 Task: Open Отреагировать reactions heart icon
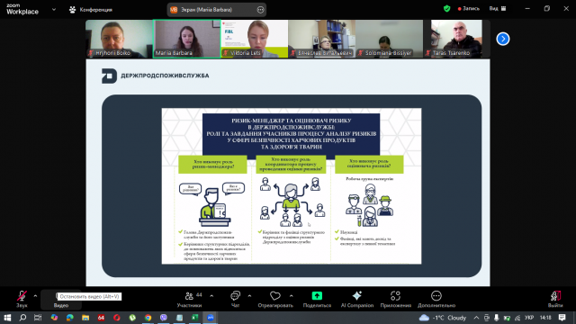275,299
